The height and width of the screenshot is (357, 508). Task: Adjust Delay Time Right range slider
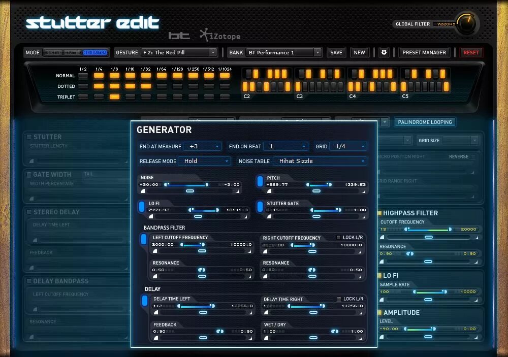[x=306, y=306]
